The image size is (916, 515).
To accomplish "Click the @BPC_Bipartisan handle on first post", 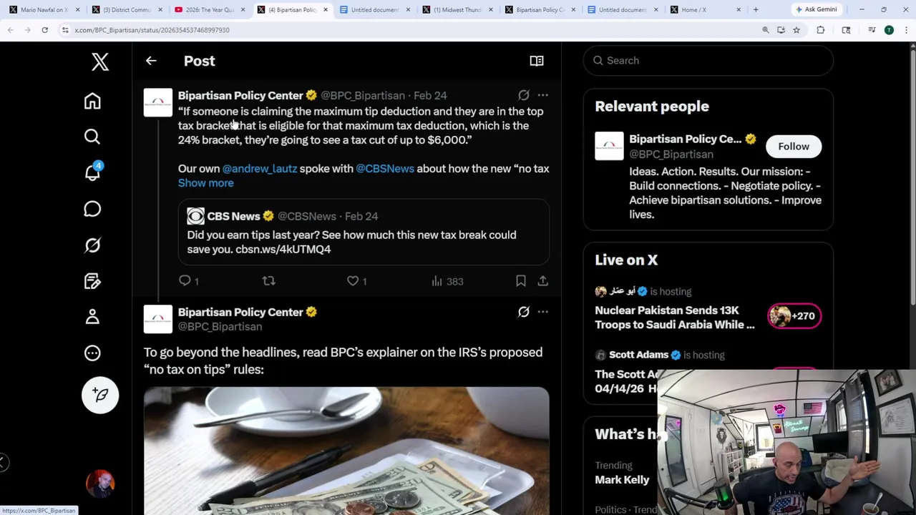I will (363, 95).
